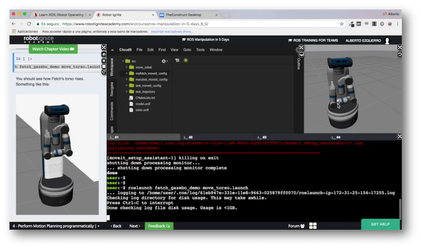Click the Next button
Viewport: 421px width, 249px height.
(135, 226)
